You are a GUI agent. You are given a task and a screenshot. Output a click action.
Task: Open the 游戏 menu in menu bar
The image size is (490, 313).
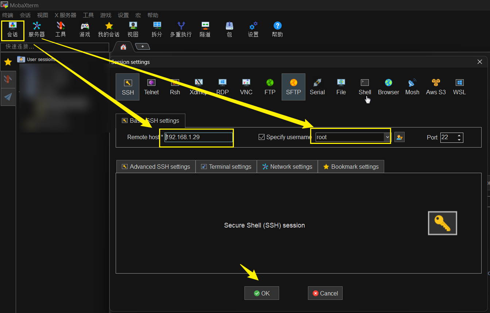(x=106, y=15)
